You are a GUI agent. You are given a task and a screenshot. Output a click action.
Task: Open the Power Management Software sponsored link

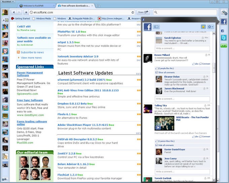pyautogui.click(x=30, y=74)
